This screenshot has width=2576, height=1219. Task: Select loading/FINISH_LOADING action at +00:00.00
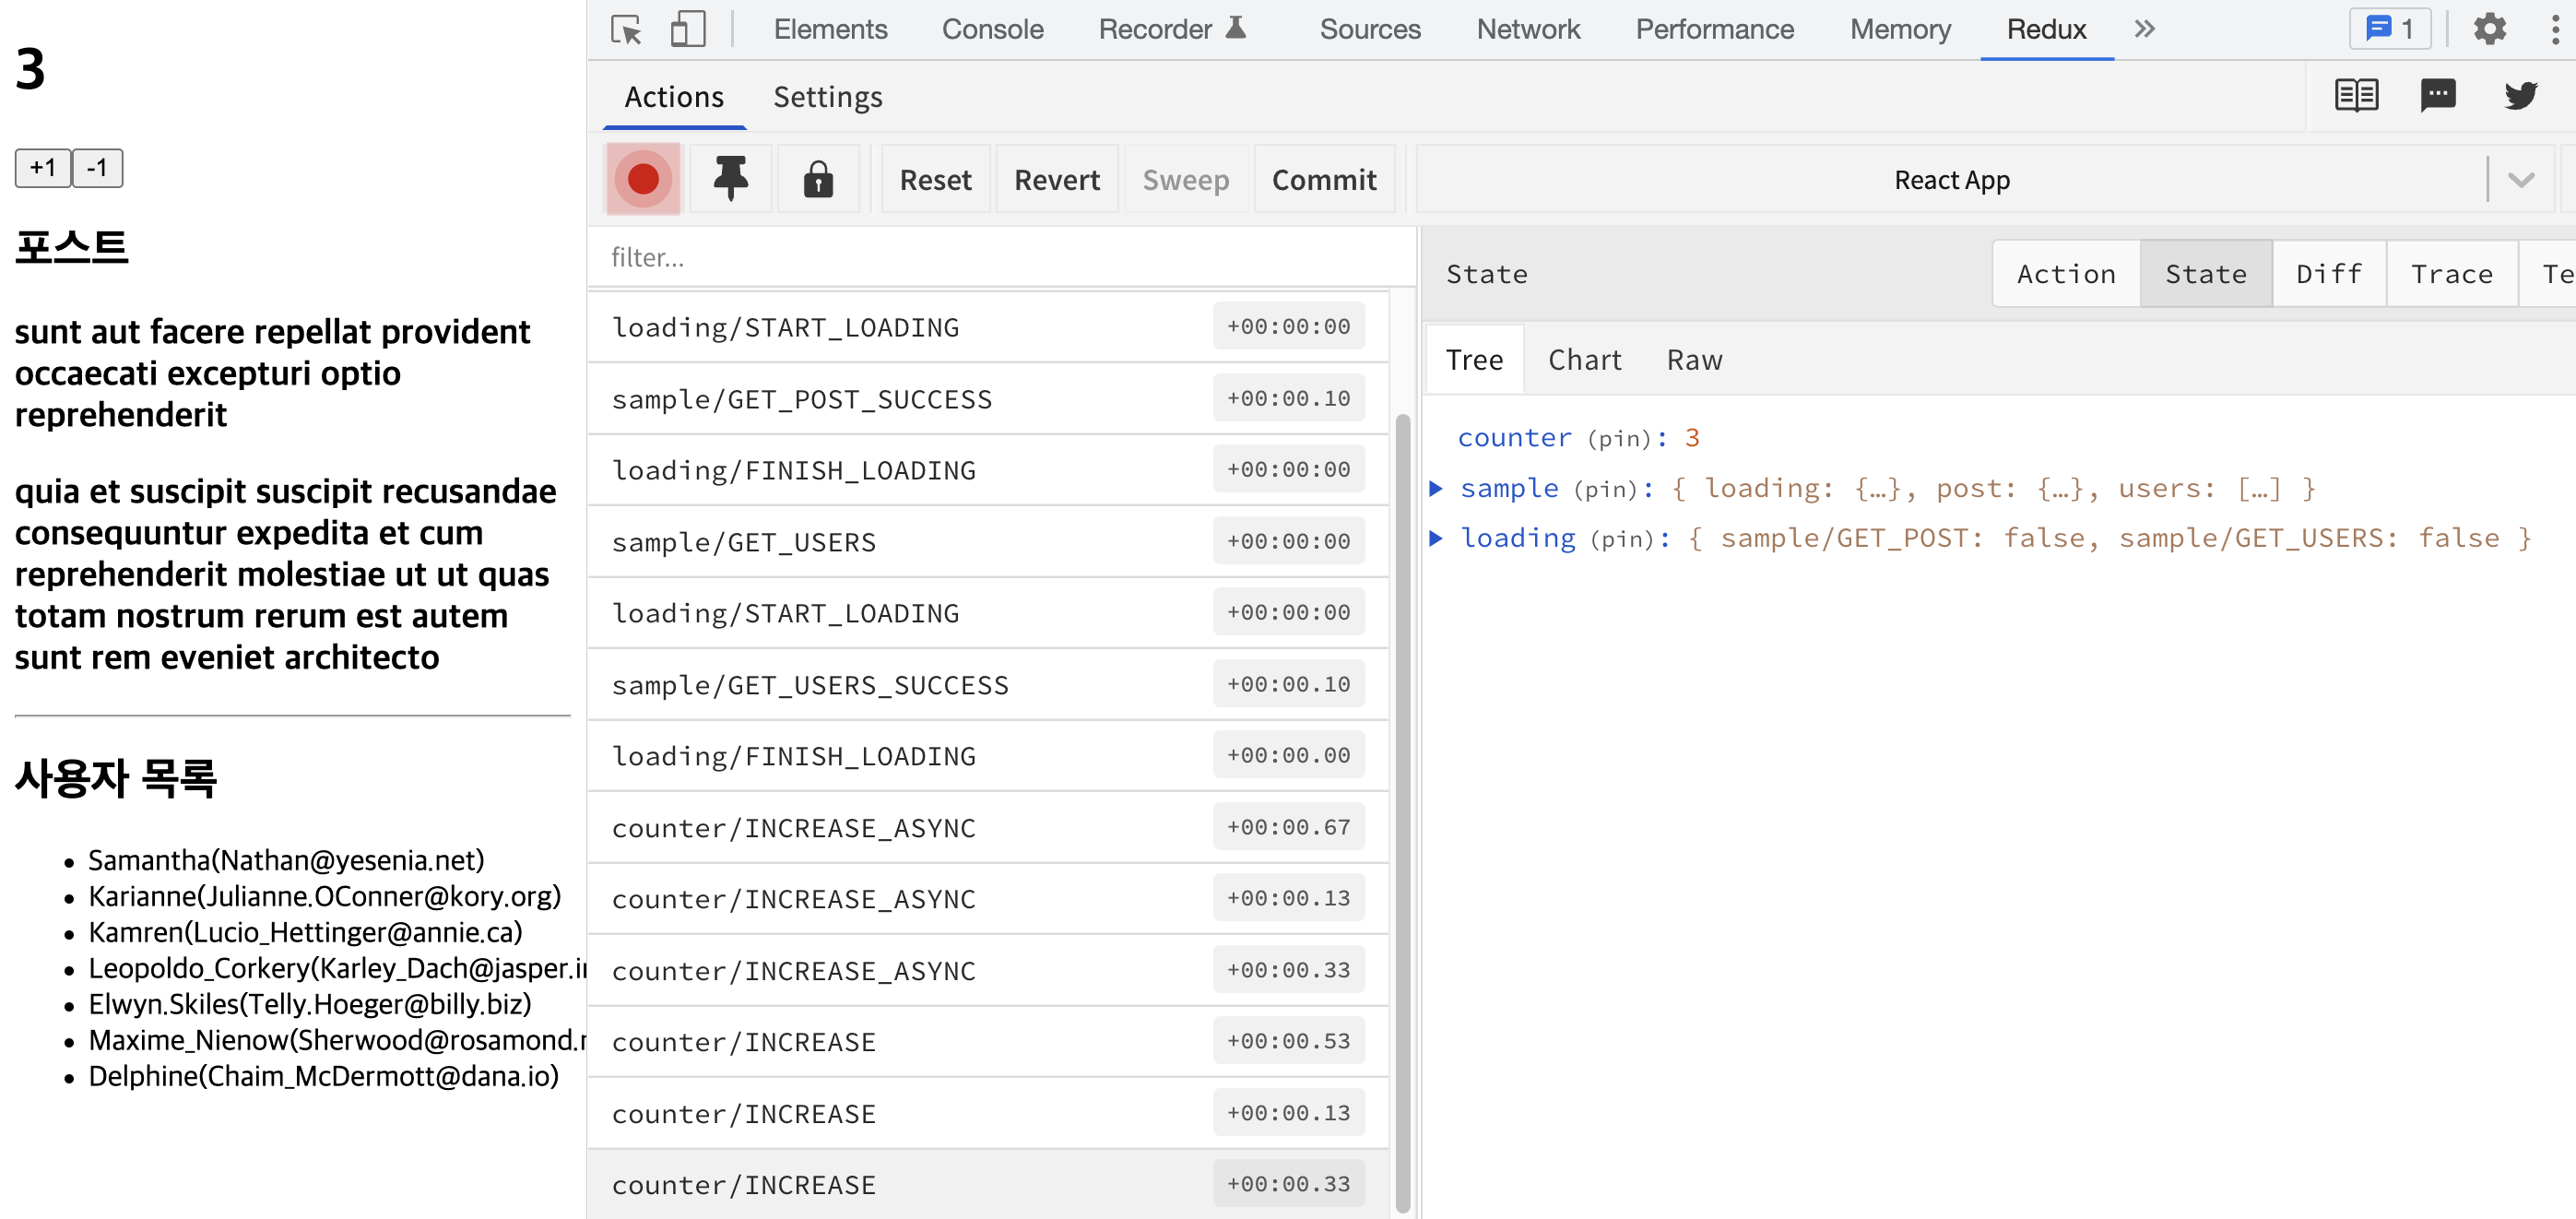(987, 755)
